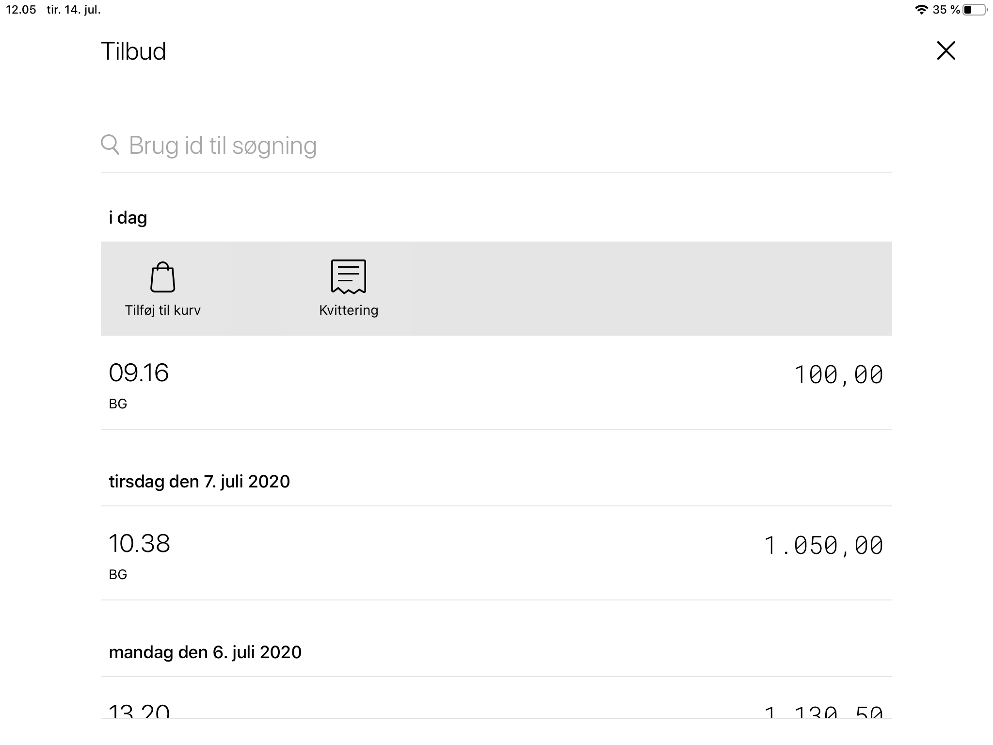Close the Tilbud dialog
The width and height of the screenshot is (993, 745).
[x=945, y=50]
